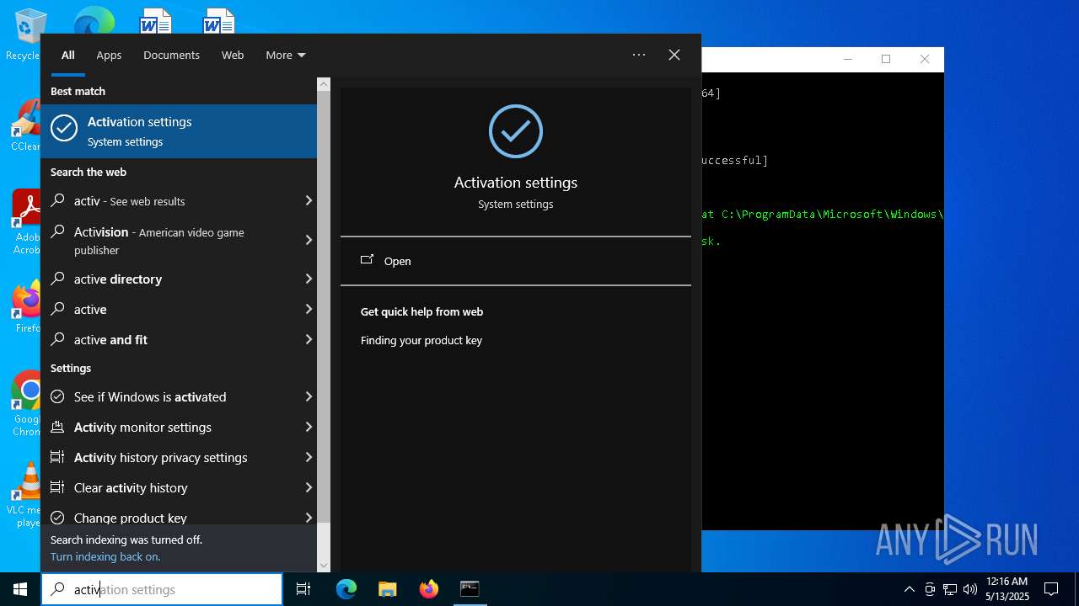
Task: Select 'active and fit' web suggestion
Action: coord(170,339)
